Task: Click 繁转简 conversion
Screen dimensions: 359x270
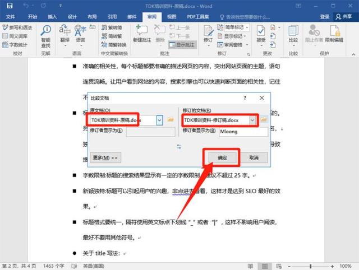Action: [112, 27]
